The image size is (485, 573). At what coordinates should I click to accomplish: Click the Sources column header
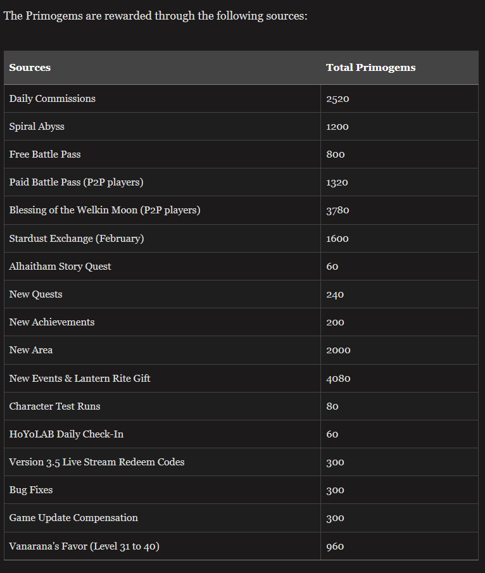pos(162,68)
